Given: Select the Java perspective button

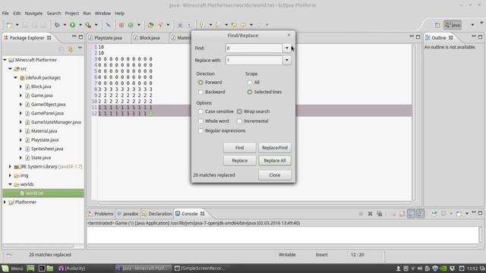Looking at the screenshot, I should tap(453, 25).
